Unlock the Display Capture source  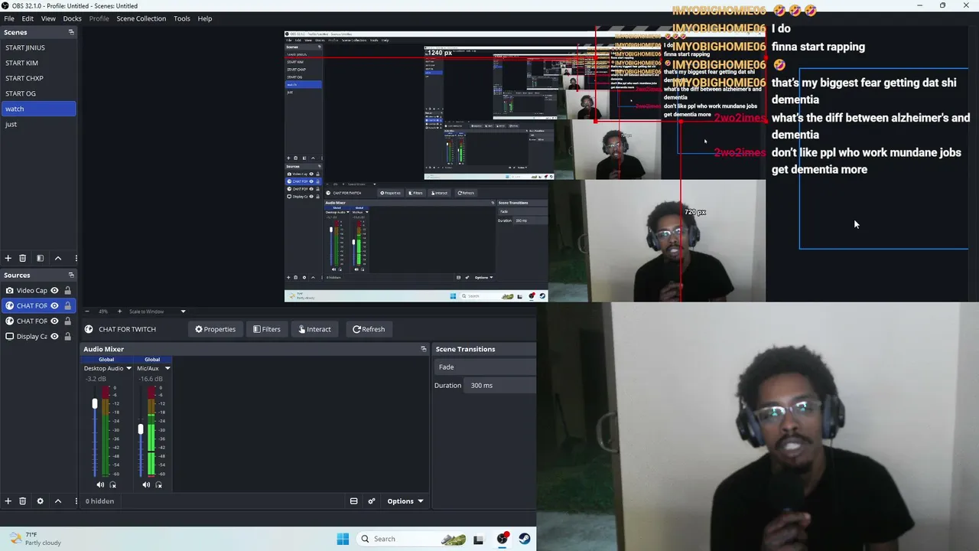coord(67,337)
